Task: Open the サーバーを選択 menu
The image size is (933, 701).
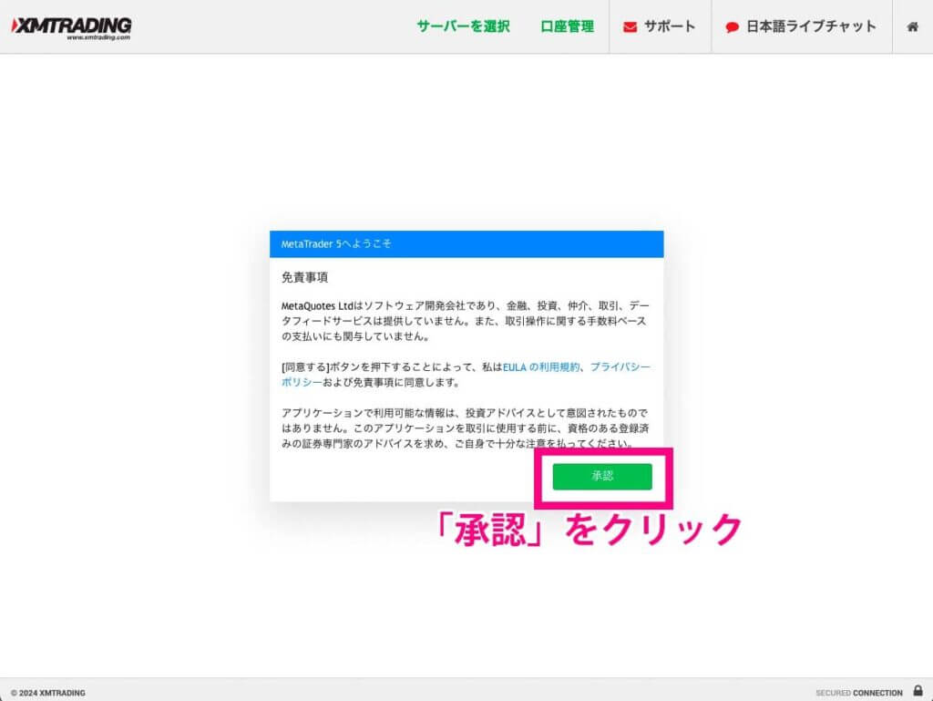Action: pyautogui.click(x=463, y=26)
